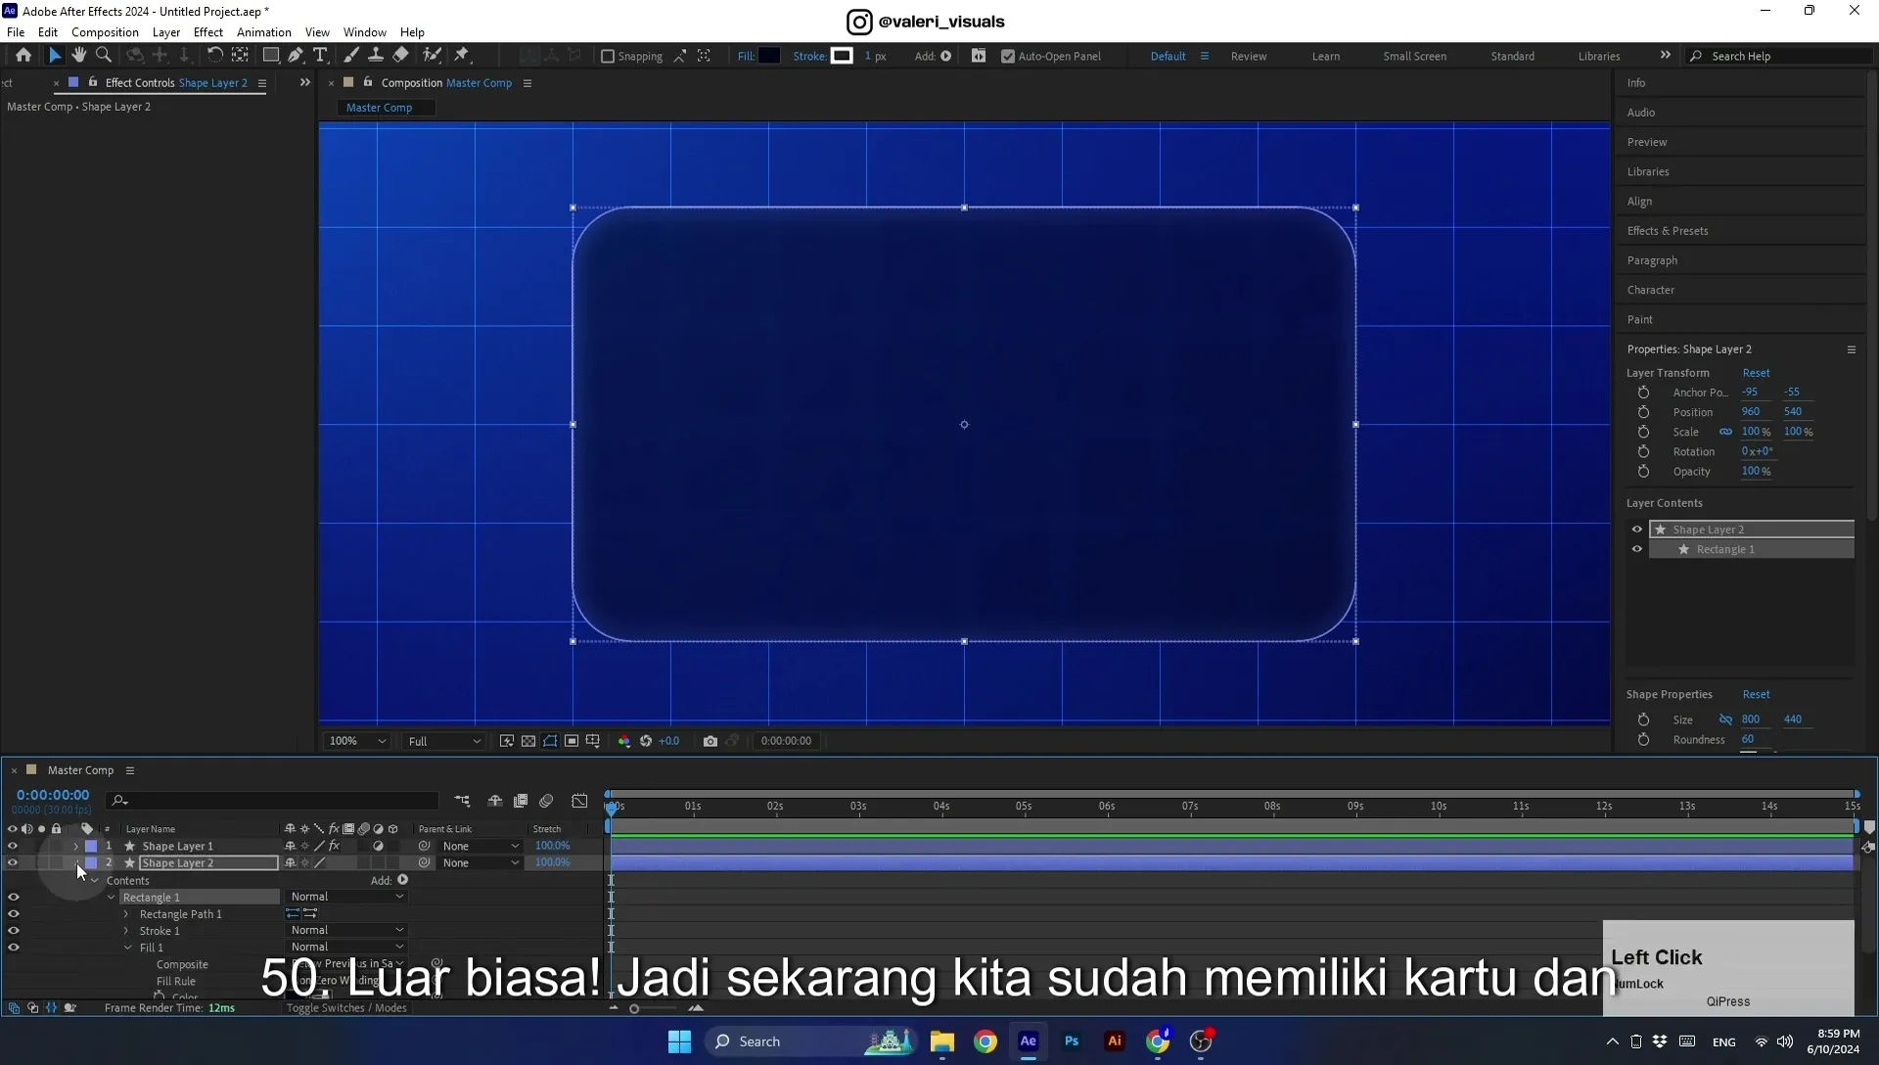
Task: Switch to the Review workspace
Action: point(1249,57)
